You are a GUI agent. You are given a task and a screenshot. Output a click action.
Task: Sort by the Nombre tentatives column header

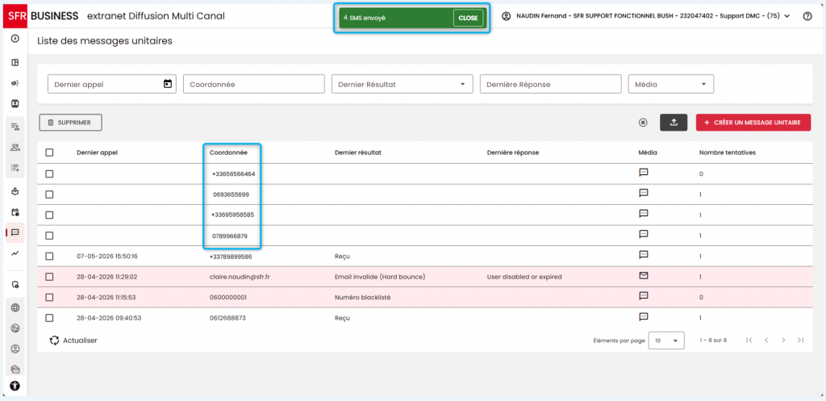(x=728, y=152)
